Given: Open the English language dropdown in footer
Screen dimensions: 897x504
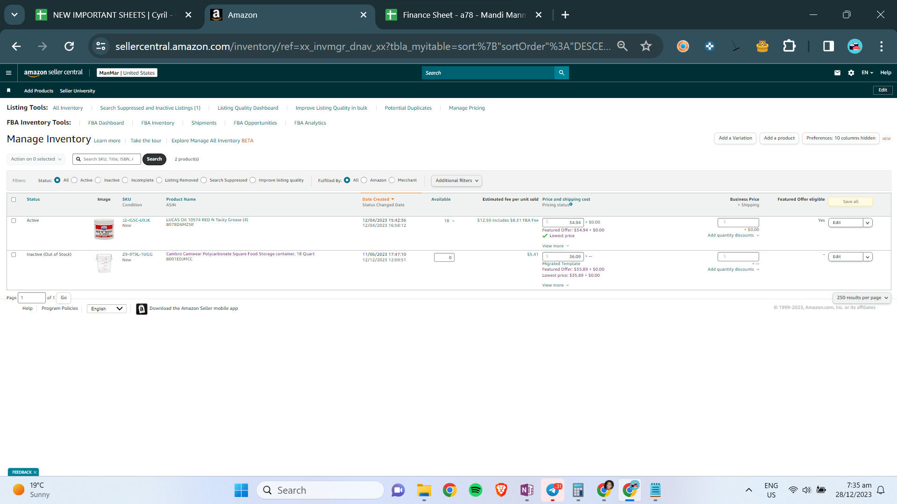Looking at the screenshot, I should tap(107, 309).
